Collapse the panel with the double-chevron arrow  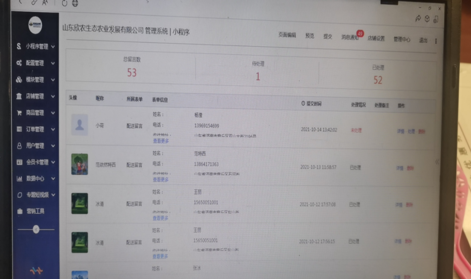pos(437,162)
